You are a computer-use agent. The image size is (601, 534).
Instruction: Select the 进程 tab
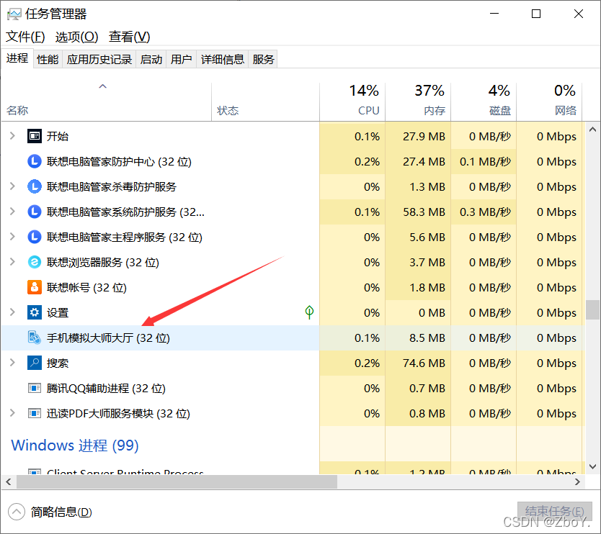pos(17,58)
